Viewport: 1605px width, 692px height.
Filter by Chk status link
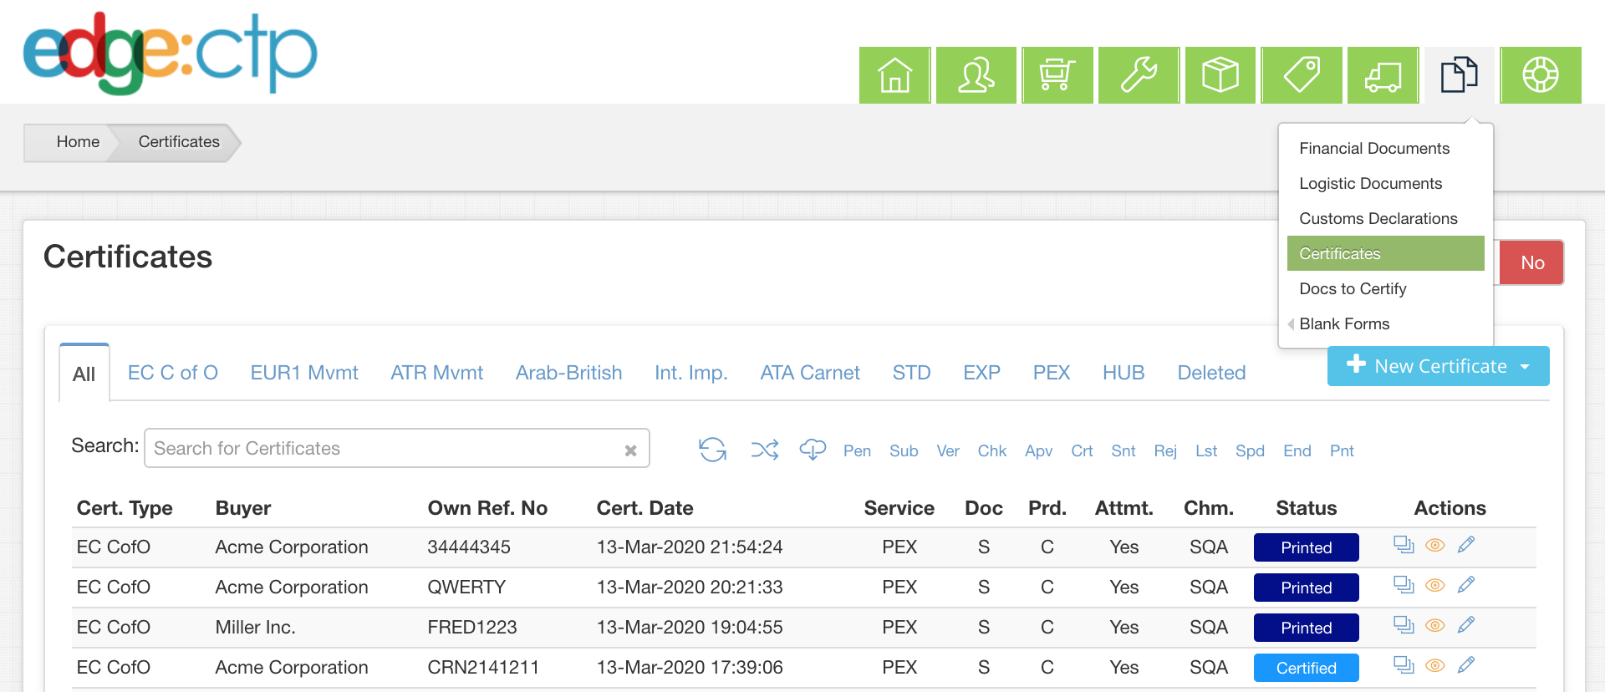(x=992, y=450)
